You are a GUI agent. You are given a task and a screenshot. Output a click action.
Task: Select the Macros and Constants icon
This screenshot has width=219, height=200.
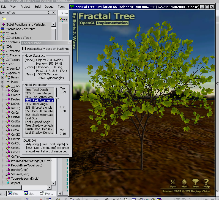(3, 29)
